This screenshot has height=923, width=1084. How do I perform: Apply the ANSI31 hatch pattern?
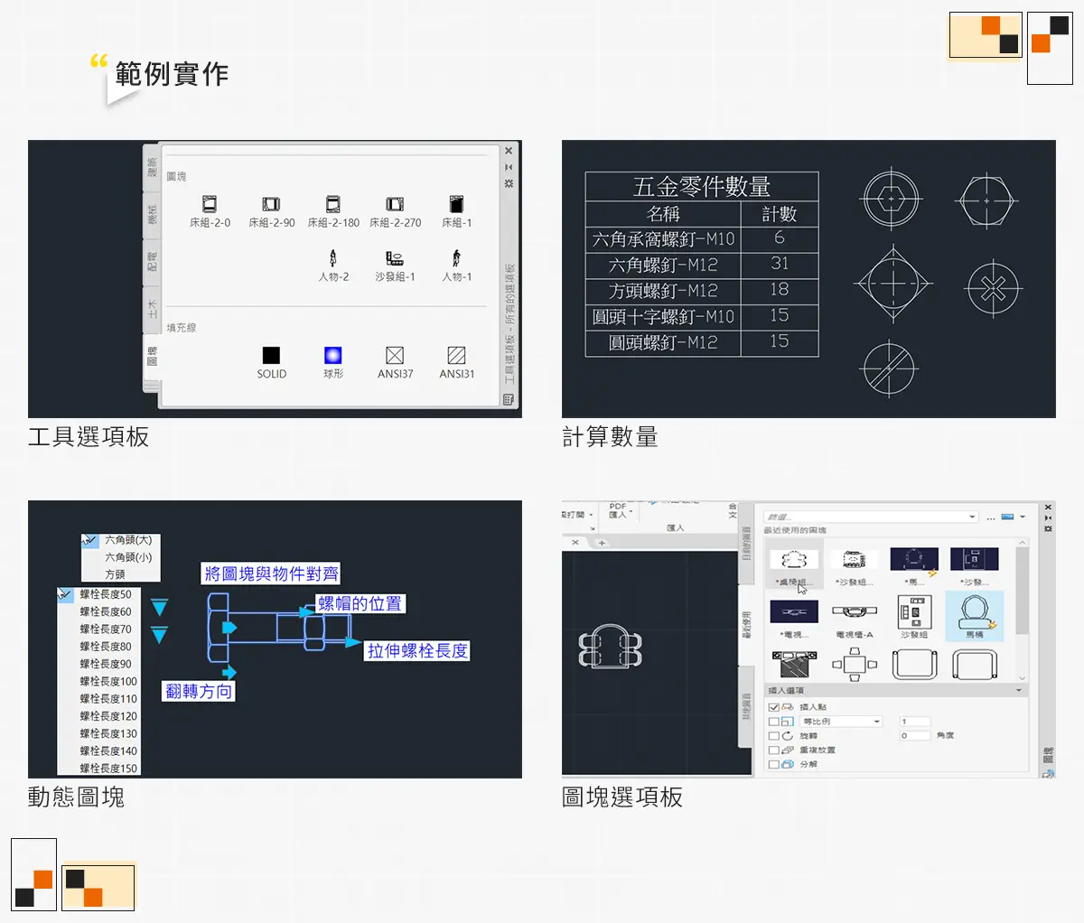pyautogui.click(x=456, y=356)
